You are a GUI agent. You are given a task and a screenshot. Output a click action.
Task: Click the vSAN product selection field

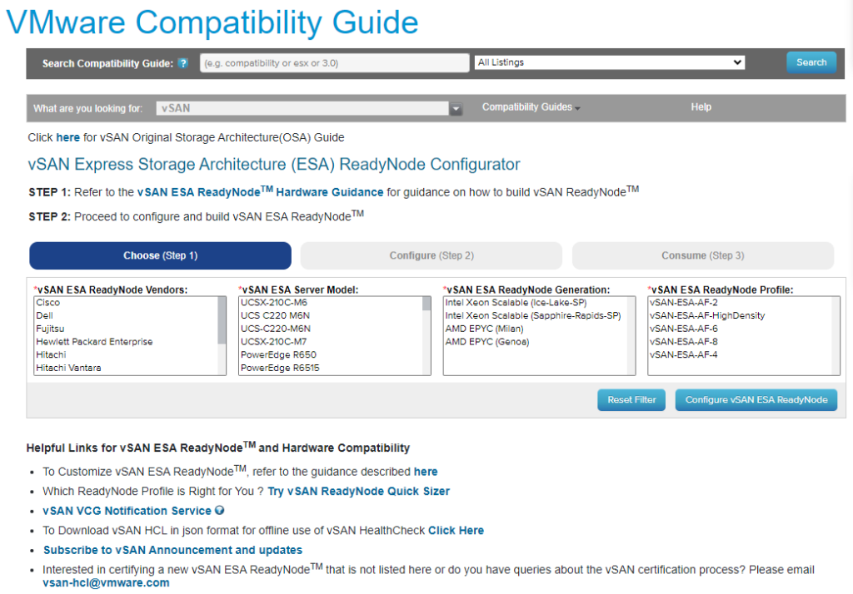point(302,109)
